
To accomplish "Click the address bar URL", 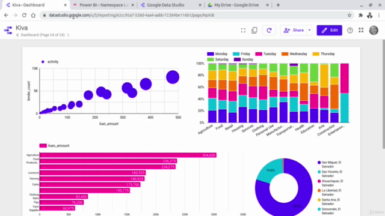I will pos(131,15).
